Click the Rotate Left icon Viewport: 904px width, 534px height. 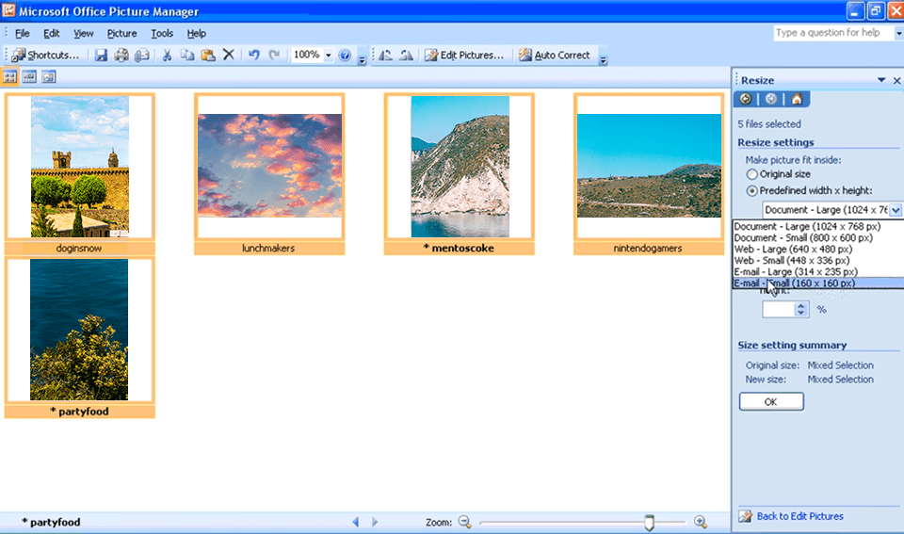[x=386, y=55]
